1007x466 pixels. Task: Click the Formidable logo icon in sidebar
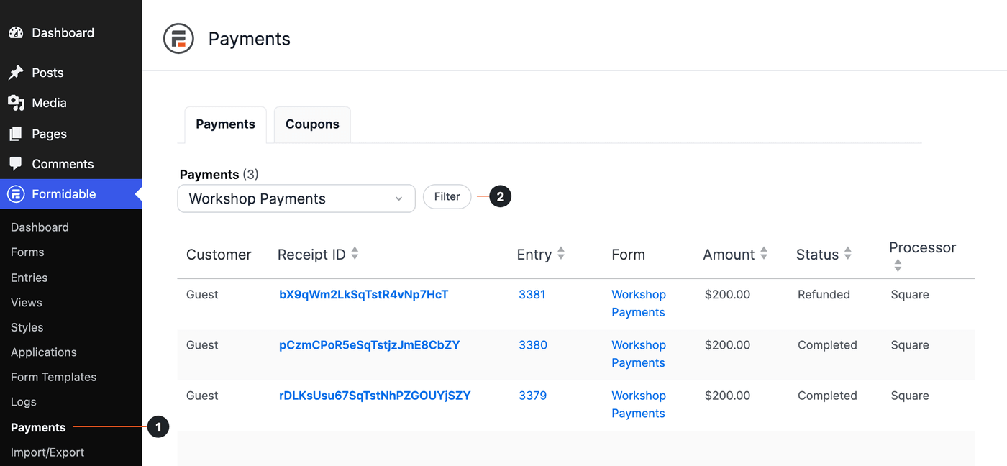pyautogui.click(x=16, y=194)
